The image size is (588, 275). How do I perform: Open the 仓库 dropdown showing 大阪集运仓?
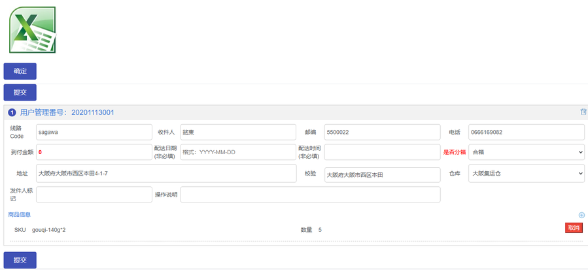point(527,174)
